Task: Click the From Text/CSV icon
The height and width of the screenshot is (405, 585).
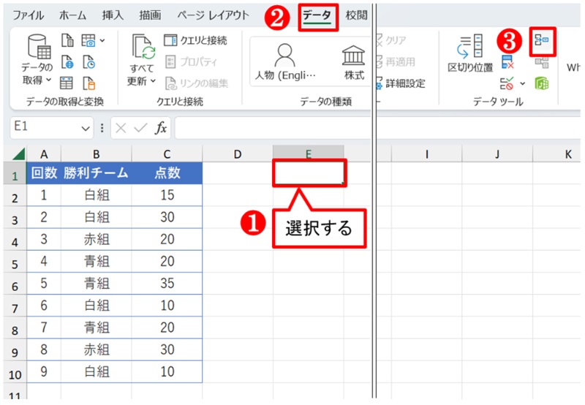Action: 67,40
